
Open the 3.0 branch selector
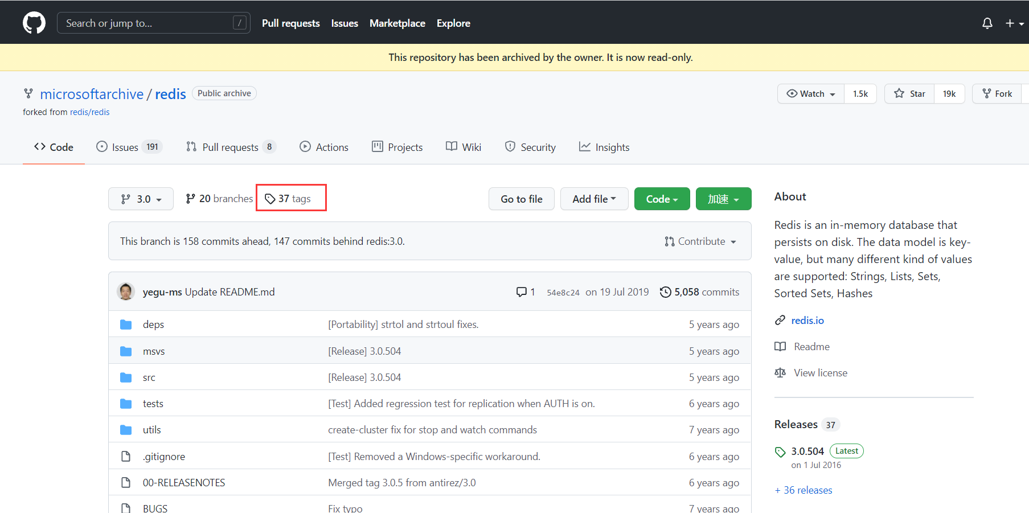(x=141, y=199)
